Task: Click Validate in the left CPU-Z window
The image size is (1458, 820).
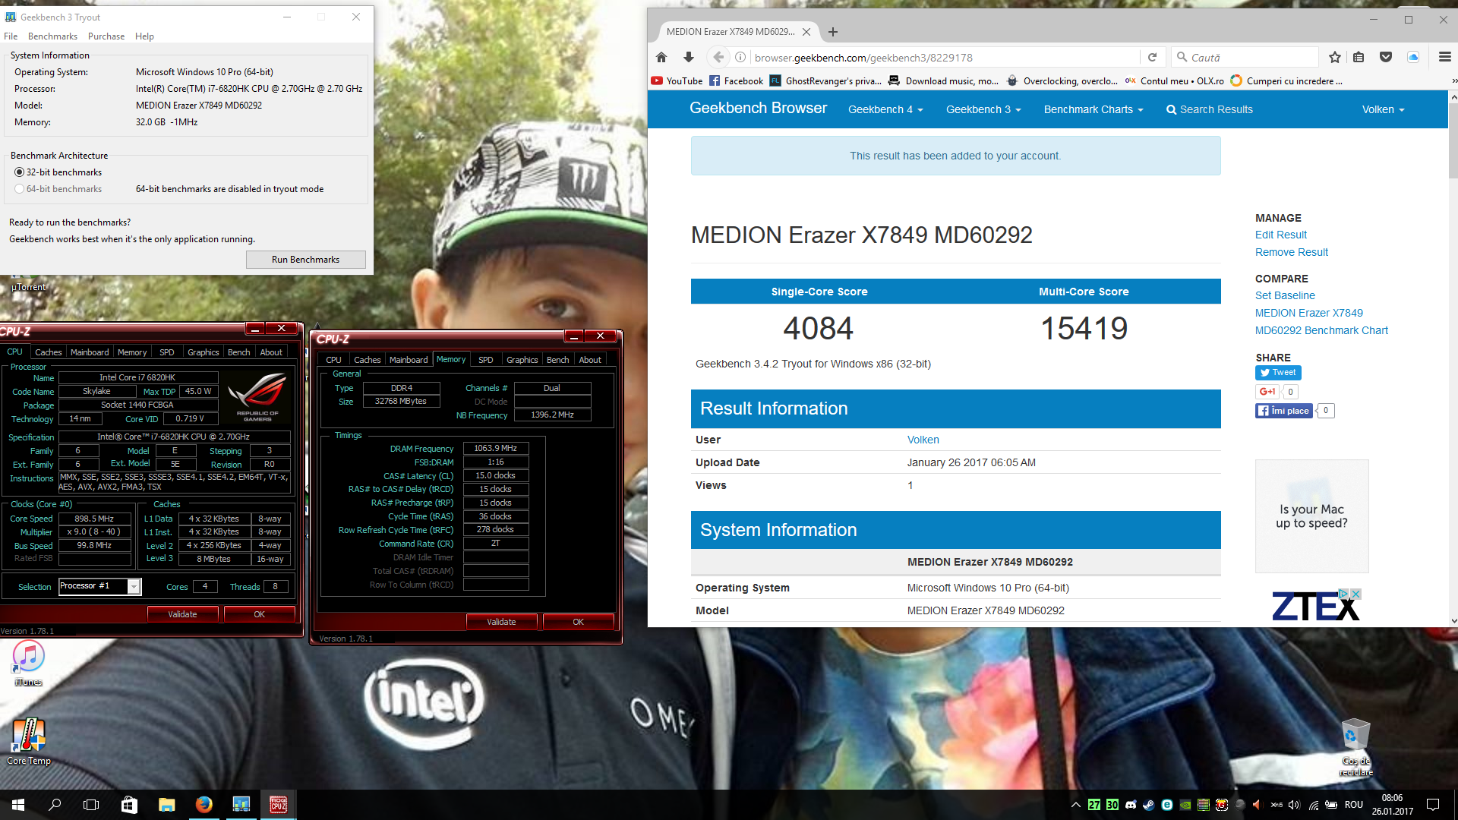Action: coord(182,614)
